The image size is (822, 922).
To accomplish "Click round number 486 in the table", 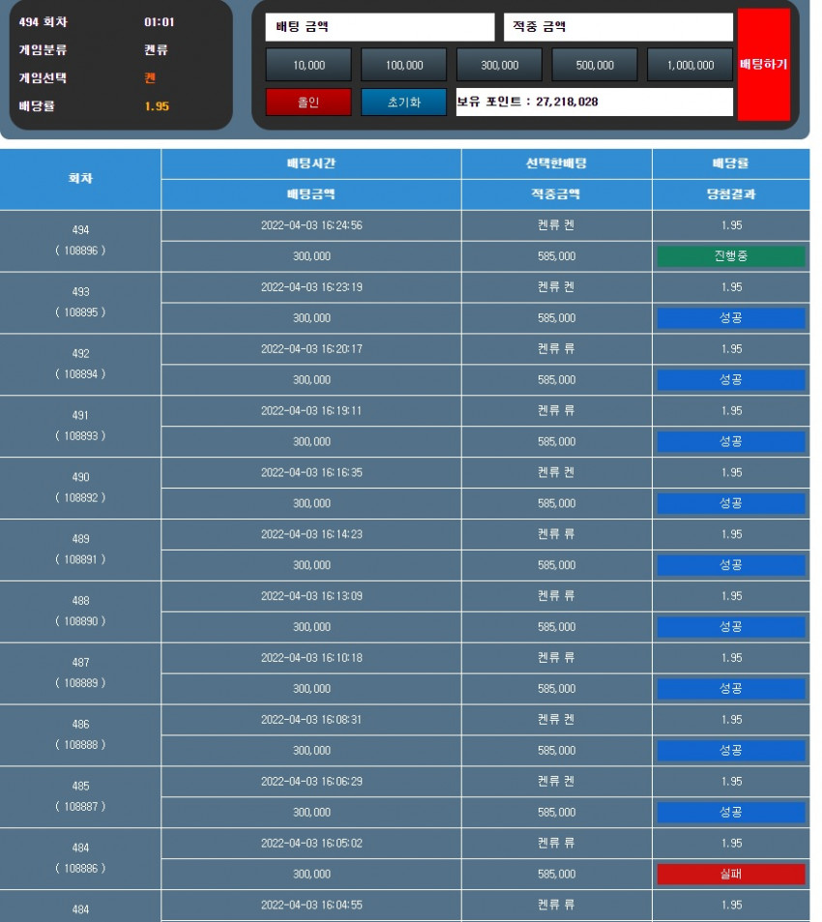I will coord(80,724).
